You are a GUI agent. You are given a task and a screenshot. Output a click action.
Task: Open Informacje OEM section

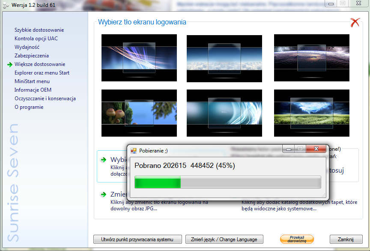33,90
